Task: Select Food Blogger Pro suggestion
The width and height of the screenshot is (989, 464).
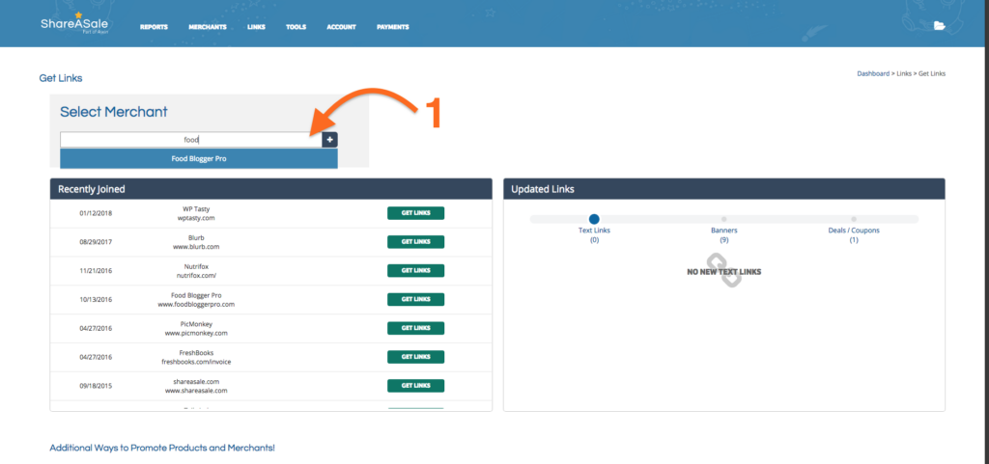Action: click(199, 158)
